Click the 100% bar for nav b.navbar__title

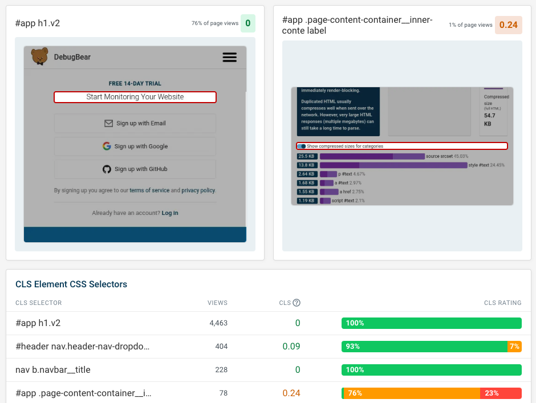432,369
